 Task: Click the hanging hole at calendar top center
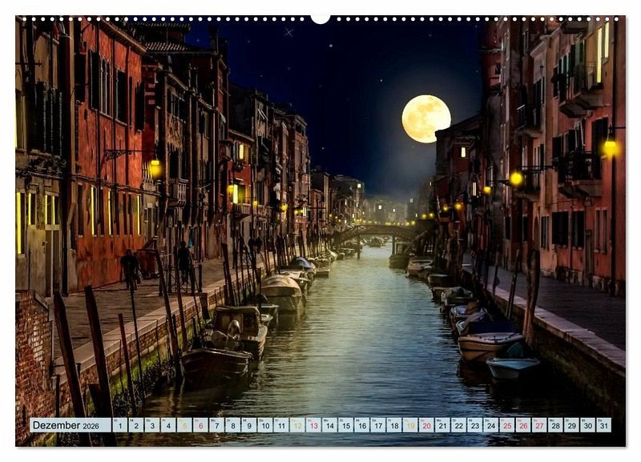coord(320,18)
